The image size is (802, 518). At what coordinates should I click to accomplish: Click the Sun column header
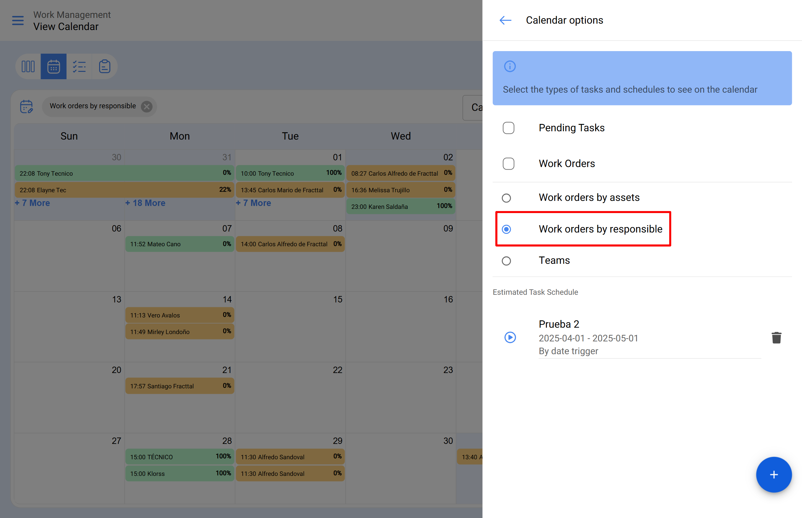pos(69,136)
